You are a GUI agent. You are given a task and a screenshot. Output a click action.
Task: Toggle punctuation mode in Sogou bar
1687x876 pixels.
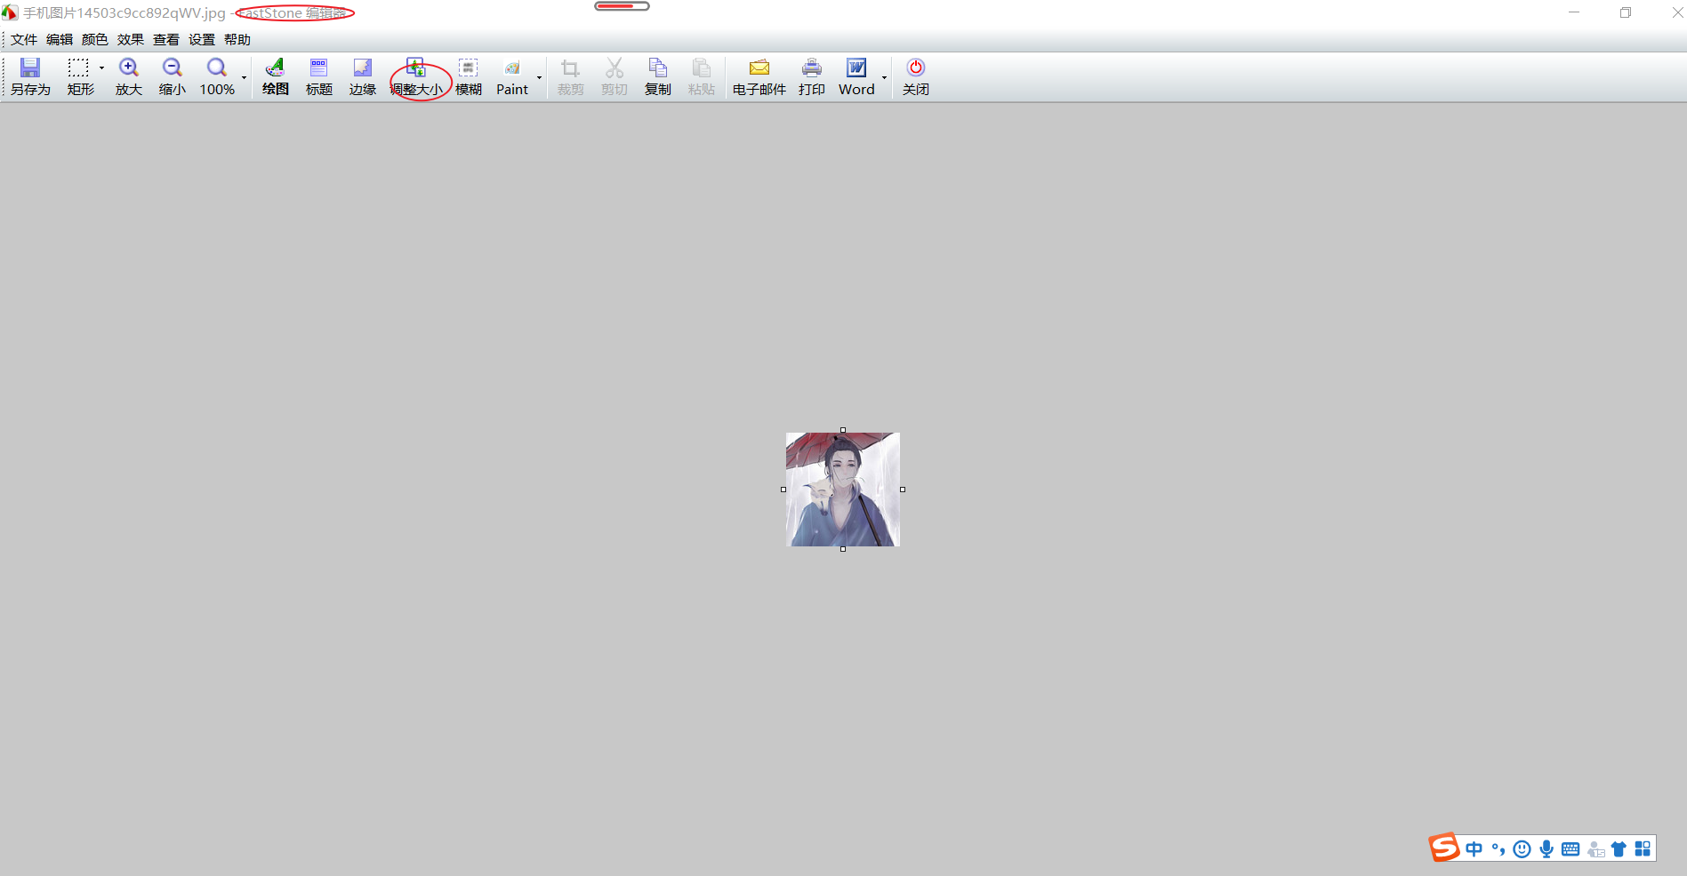(x=1498, y=849)
